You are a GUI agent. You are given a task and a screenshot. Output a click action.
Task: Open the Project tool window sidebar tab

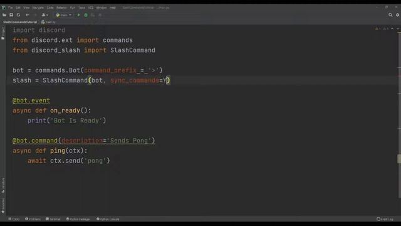tap(3, 33)
